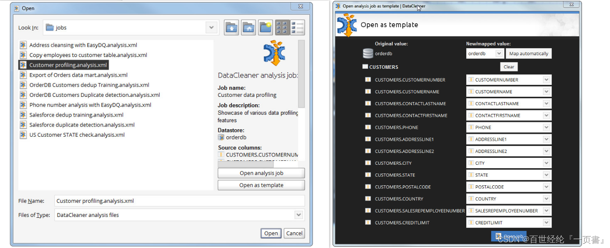Click icon of Salesforce duplicate detection file
610x248 pixels.
(x=23, y=125)
